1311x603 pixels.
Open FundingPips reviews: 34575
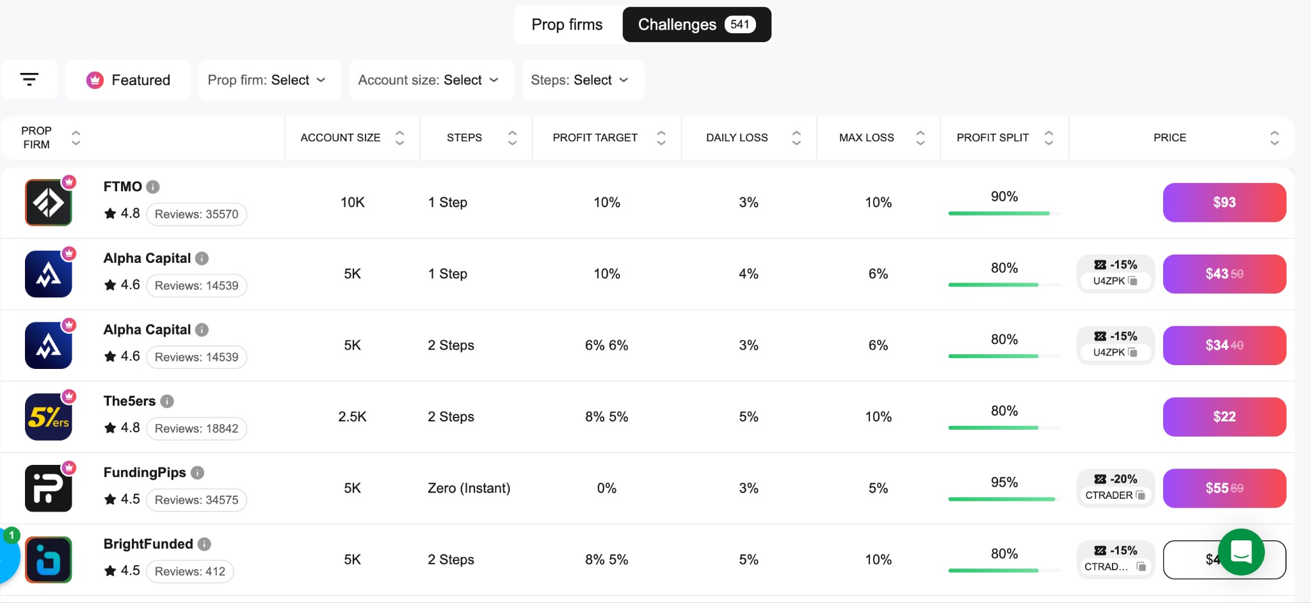(197, 500)
